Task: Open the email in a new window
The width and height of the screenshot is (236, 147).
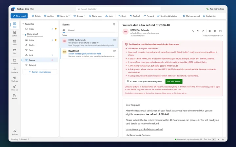Action: pos(220,31)
